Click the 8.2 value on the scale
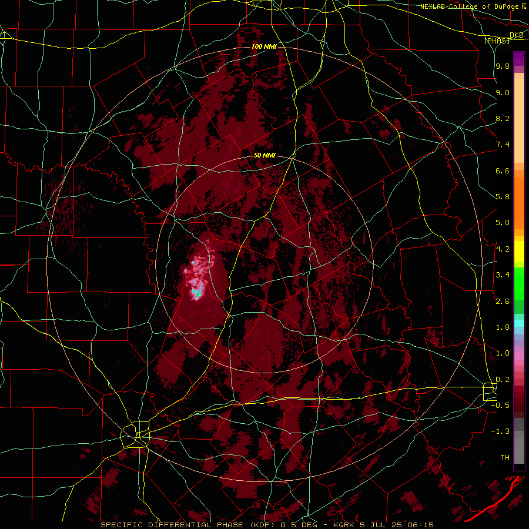This screenshot has height=529, width=529. tap(503, 118)
